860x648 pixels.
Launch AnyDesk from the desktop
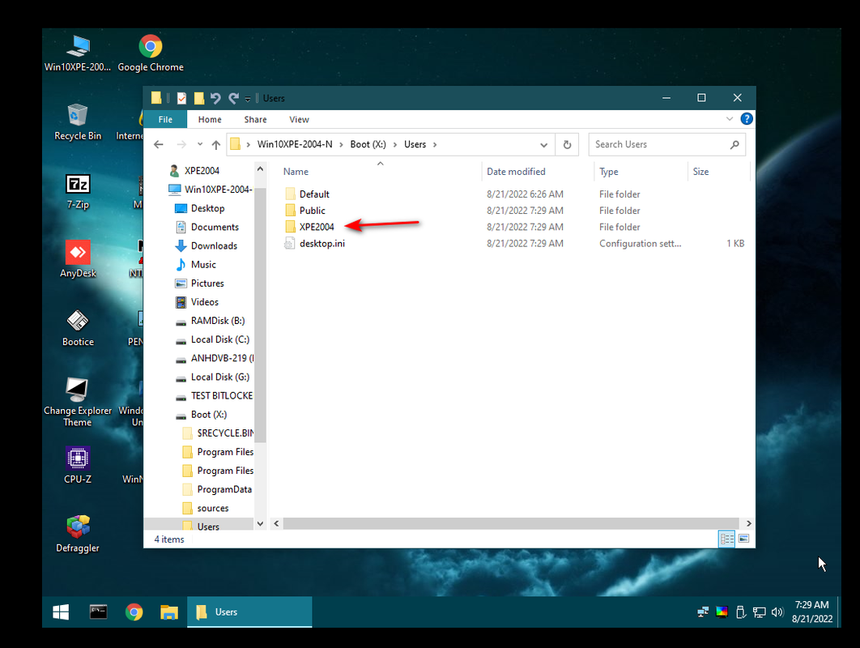77,260
